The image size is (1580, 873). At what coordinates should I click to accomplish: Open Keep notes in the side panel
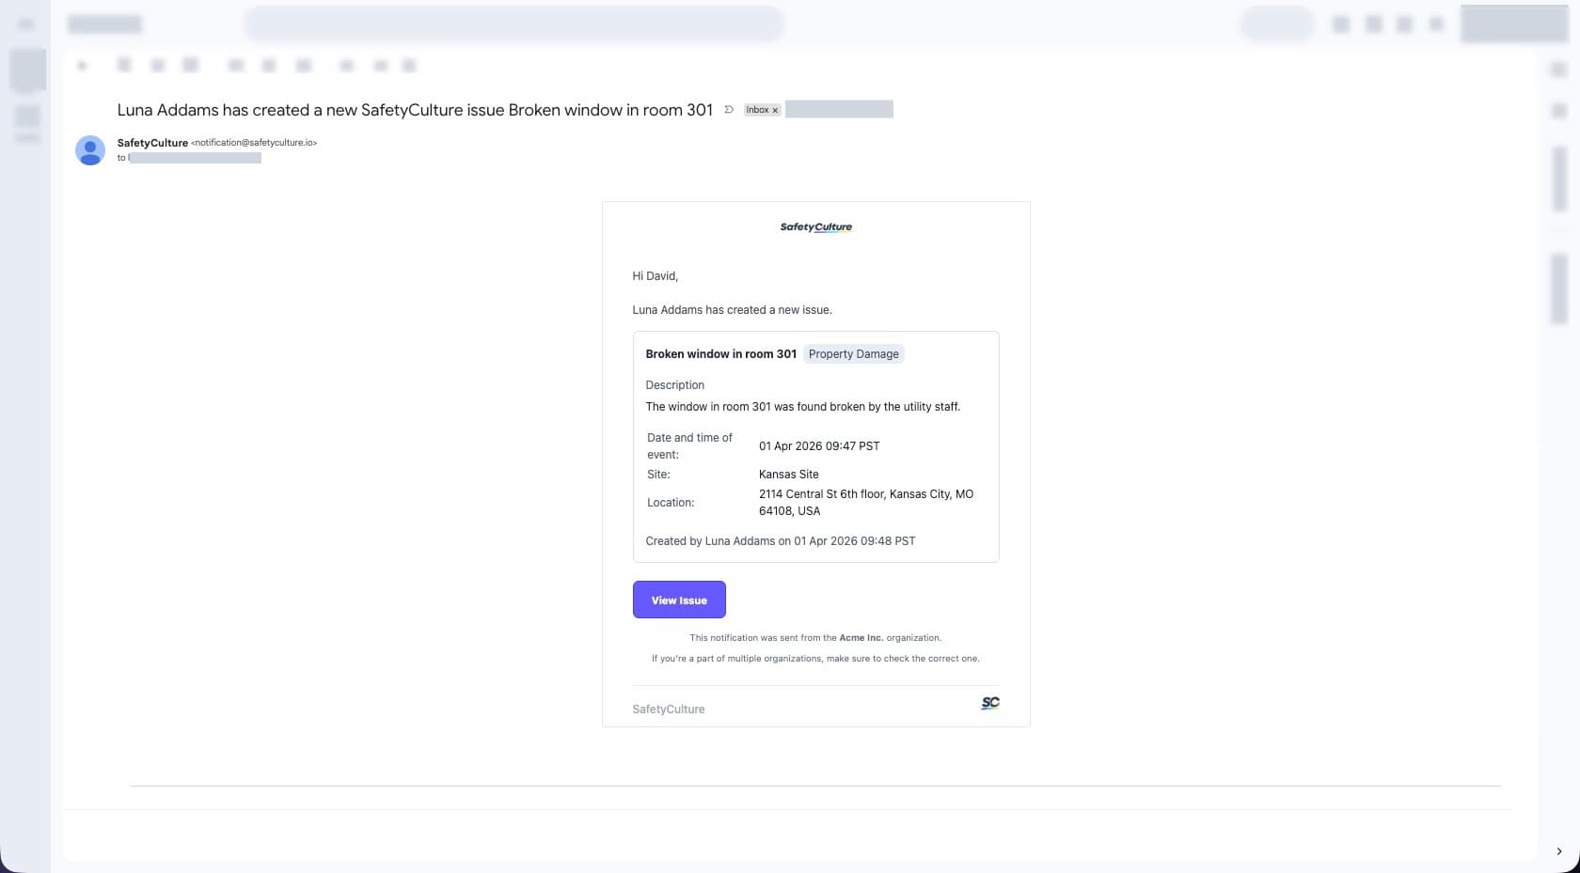pyautogui.click(x=1557, y=110)
